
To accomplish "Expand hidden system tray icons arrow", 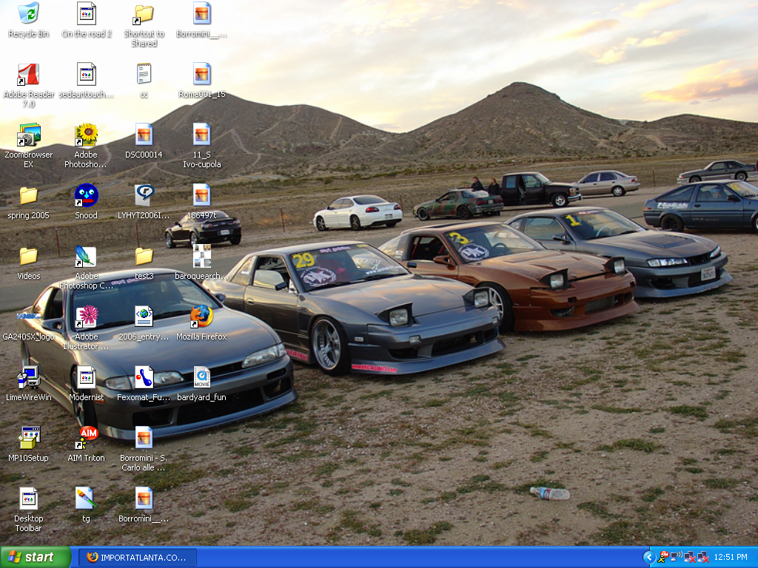I will (648, 557).
